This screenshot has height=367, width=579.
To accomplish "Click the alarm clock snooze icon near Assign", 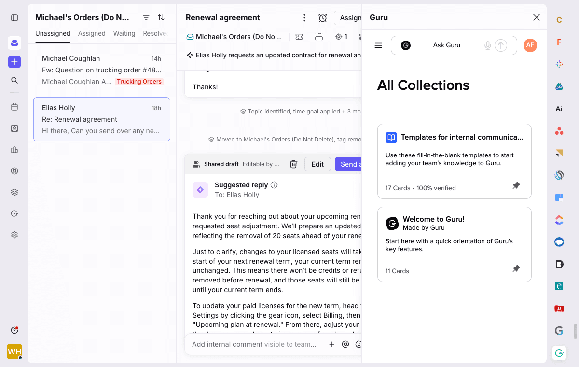I will tap(322, 17).
